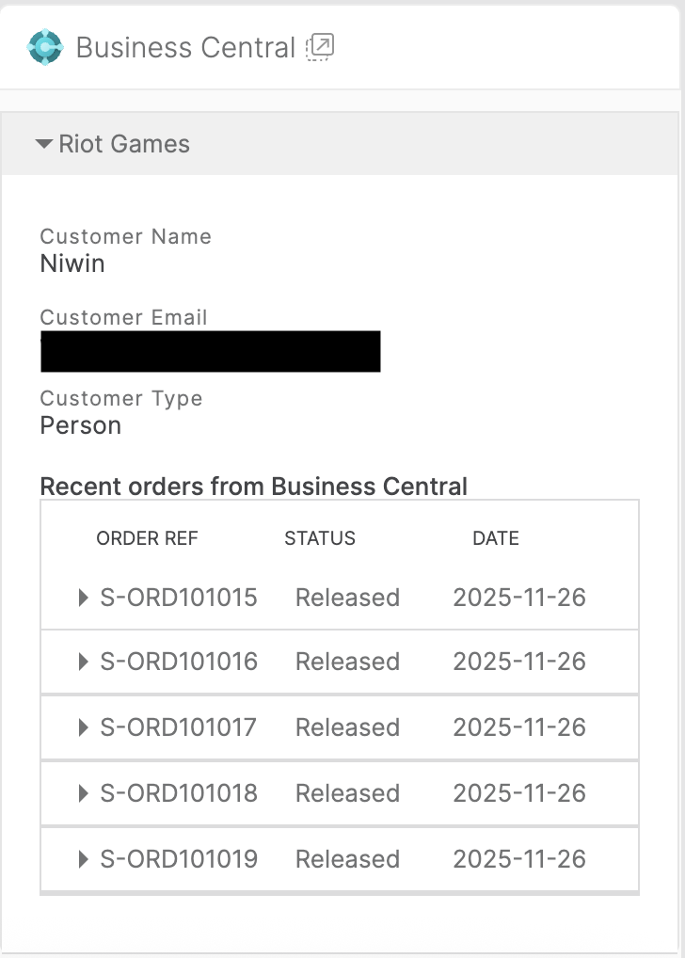Click the customer name Niwin

coord(72,263)
